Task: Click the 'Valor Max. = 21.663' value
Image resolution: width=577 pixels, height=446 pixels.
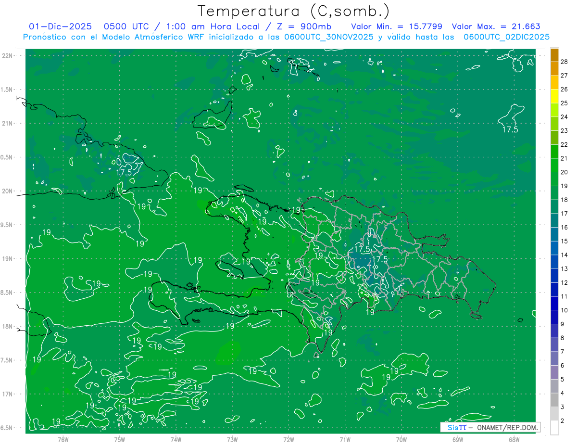Action: (496, 26)
